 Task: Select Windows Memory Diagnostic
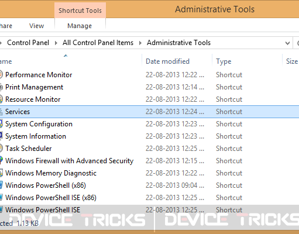click(x=51, y=173)
